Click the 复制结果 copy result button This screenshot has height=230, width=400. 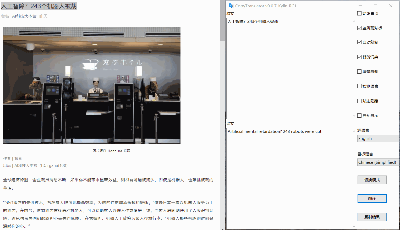[372, 217]
